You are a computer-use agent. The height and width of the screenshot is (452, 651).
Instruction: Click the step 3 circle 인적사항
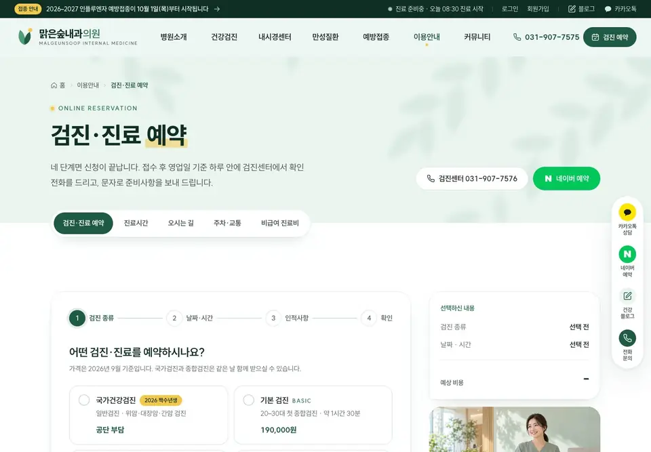(273, 318)
